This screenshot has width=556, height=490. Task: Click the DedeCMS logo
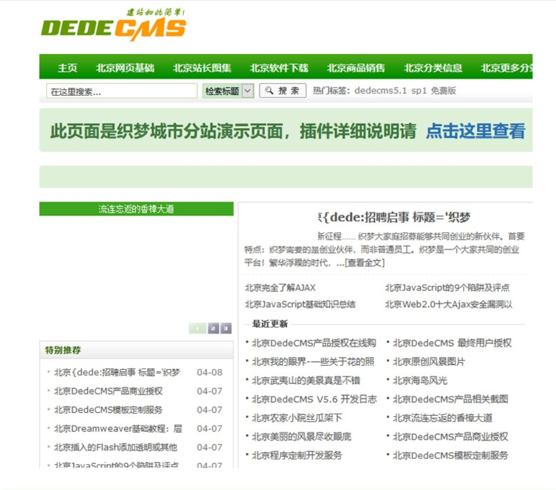[113, 25]
